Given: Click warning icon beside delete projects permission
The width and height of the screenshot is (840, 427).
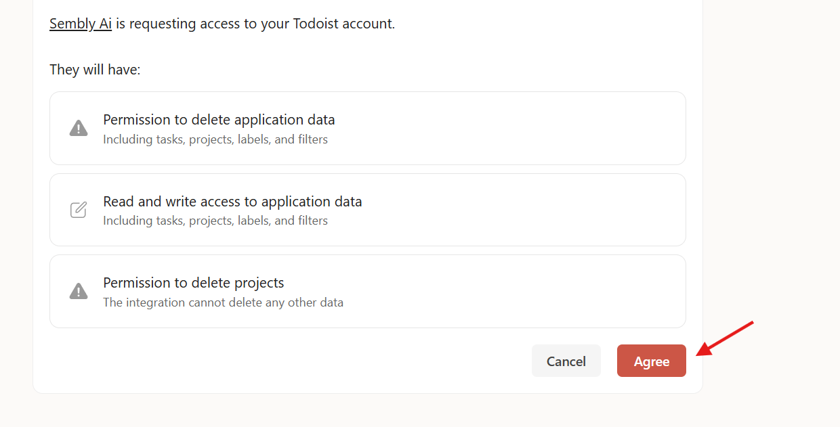Looking at the screenshot, I should point(79,291).
